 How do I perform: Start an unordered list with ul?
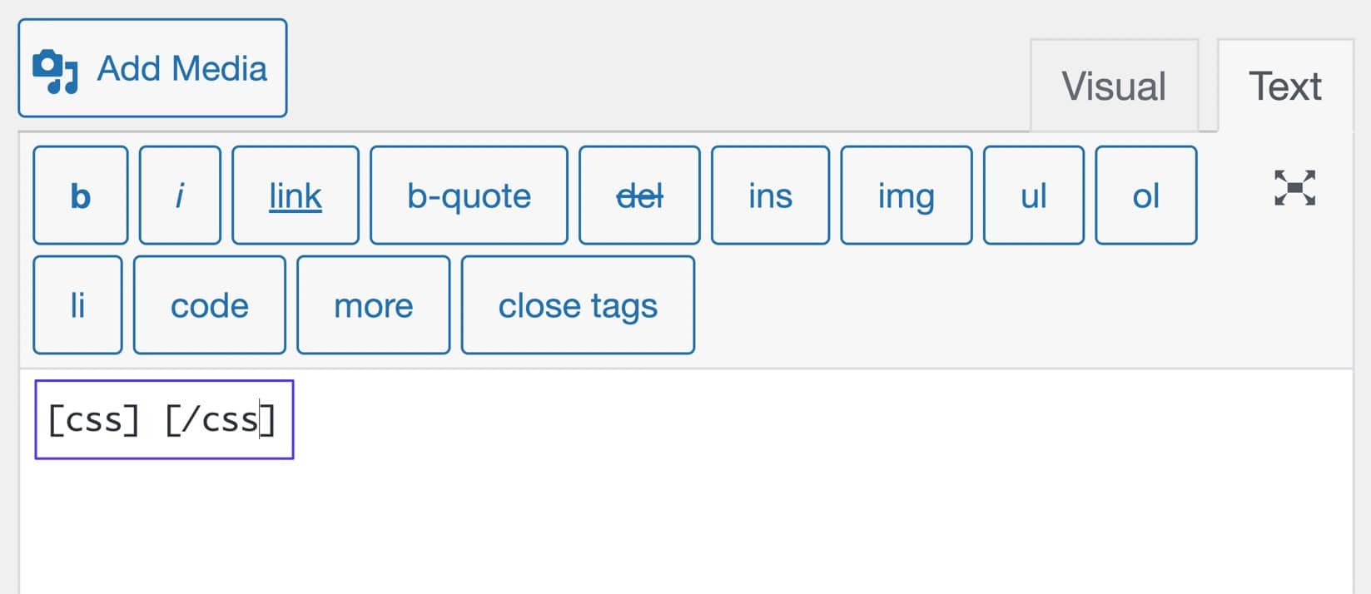coord(1033,196)
